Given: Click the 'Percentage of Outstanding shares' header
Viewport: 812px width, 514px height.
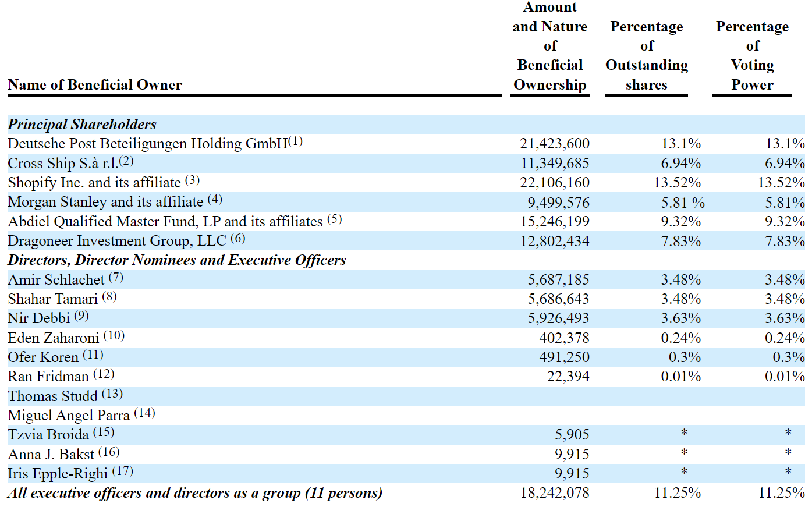Looking at the screenshot, I should [647, 56].
